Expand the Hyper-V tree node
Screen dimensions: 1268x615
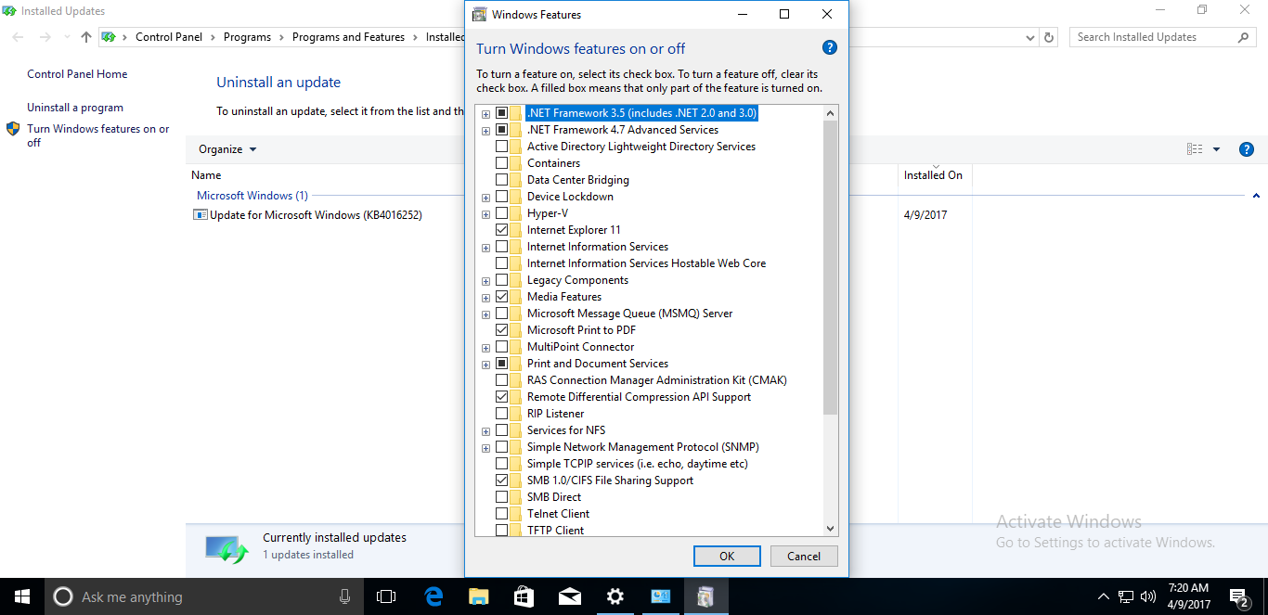485,214
